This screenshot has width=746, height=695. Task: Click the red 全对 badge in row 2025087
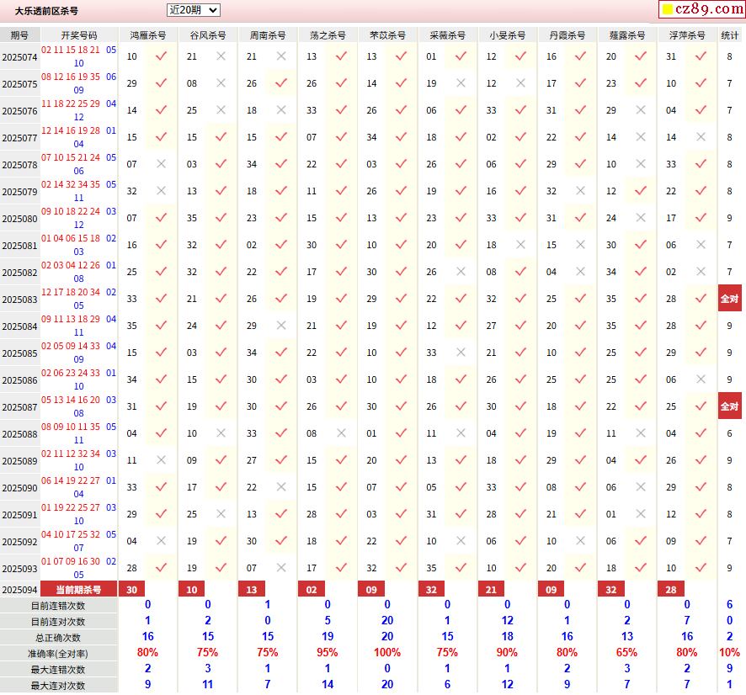pos(729,406)
